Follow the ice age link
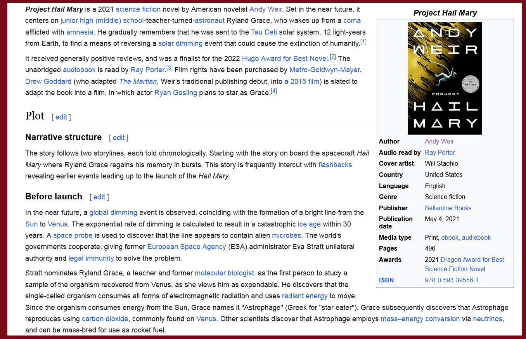 pyautogui.click(x=309, y=224)
